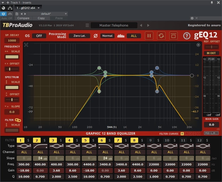Viewport: 222px width, 182px height.
Task: Open the help question mark
Action: click(x=187, y=36)
